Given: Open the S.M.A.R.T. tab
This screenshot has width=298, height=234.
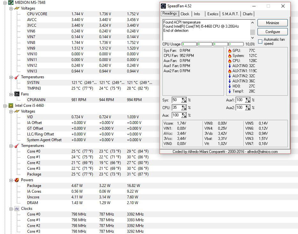Looking at the screenshot, I should (x=230, y=14).
